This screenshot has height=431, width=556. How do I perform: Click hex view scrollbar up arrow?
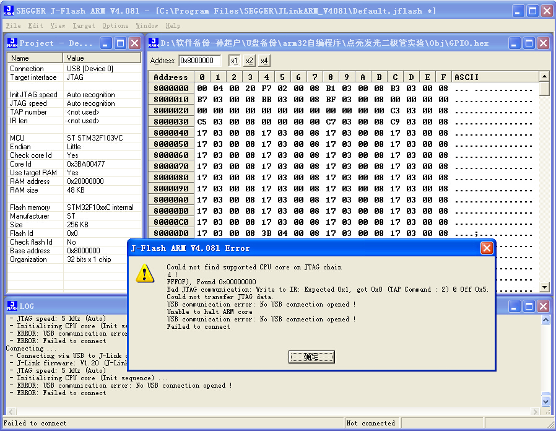pos(544,76)
